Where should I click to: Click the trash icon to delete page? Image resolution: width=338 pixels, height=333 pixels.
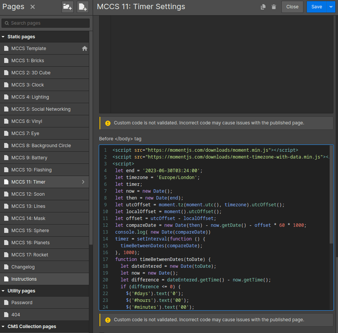point(274,7)
